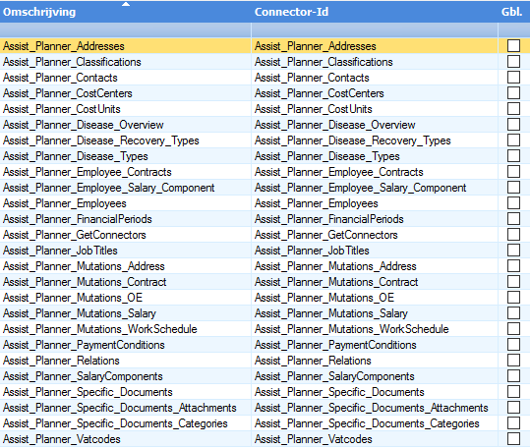
Task: Tick the Gbl. checkbox for Assist_Planner_Disease_Overview
Action: coord(513,124)
